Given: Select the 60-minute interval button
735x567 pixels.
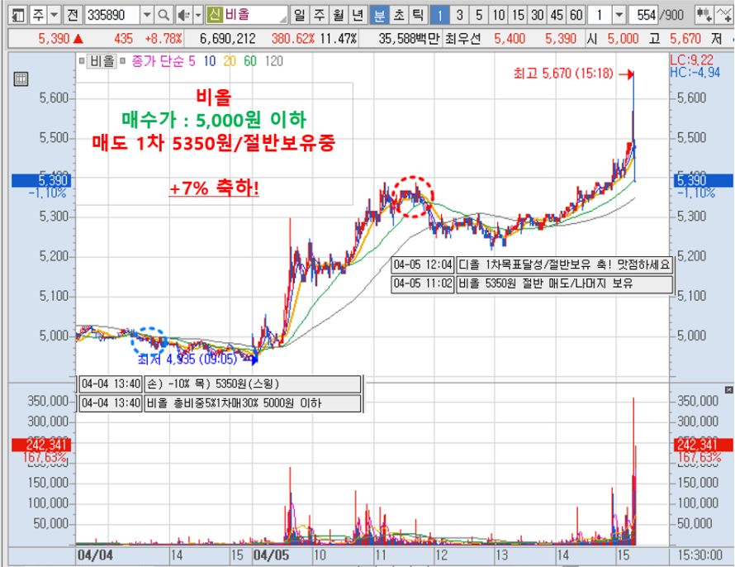Looking at the screenshot, I should (x=576, y=15).
